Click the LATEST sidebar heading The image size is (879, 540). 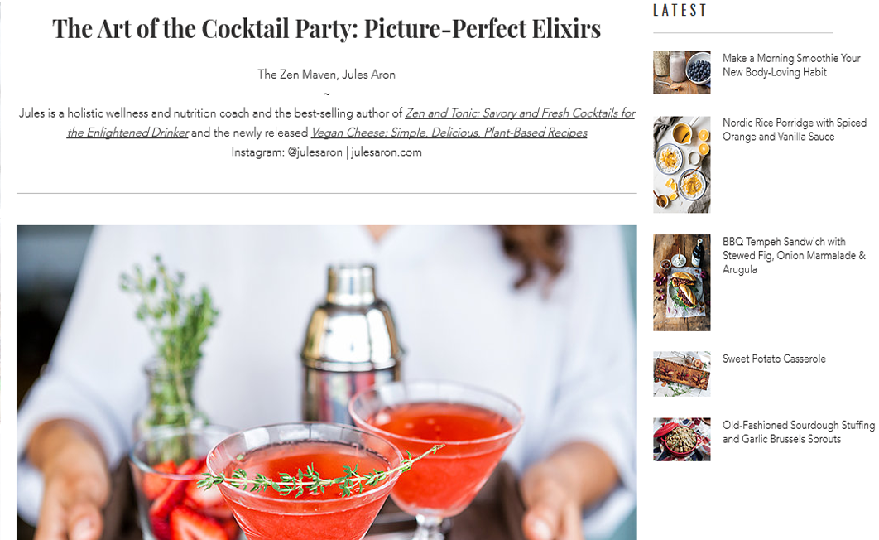680,10
